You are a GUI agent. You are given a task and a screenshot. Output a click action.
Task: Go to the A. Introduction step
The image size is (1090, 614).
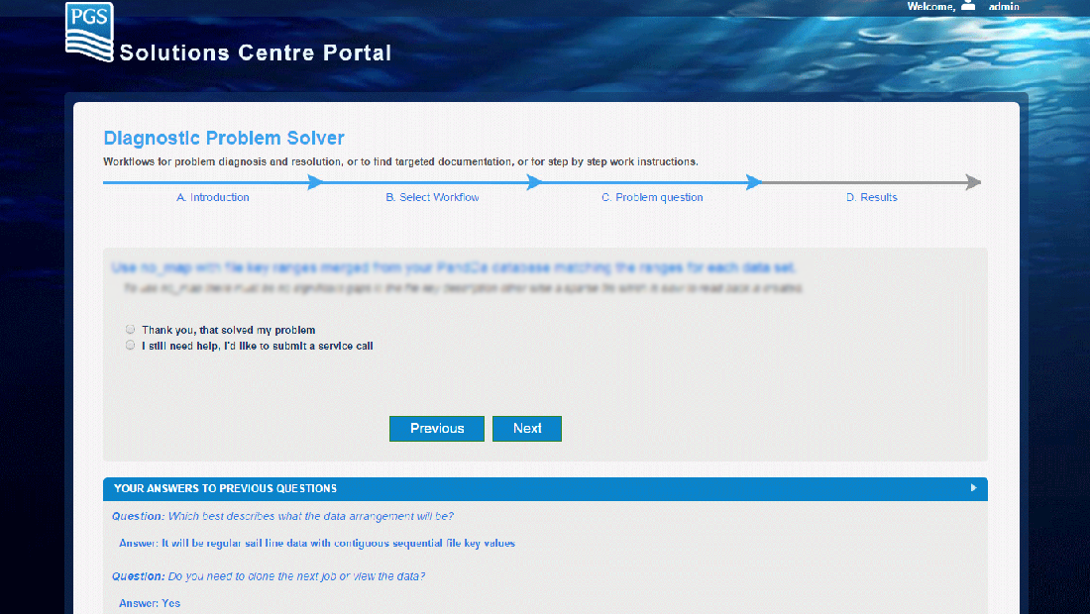click(x=213, y=197)
